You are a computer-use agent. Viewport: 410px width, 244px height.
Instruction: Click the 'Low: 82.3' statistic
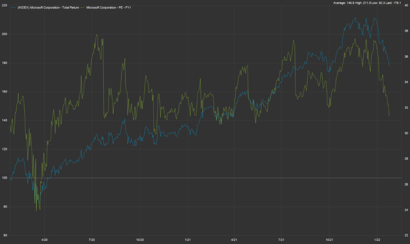pyautogui.click(x=378, y=3)
